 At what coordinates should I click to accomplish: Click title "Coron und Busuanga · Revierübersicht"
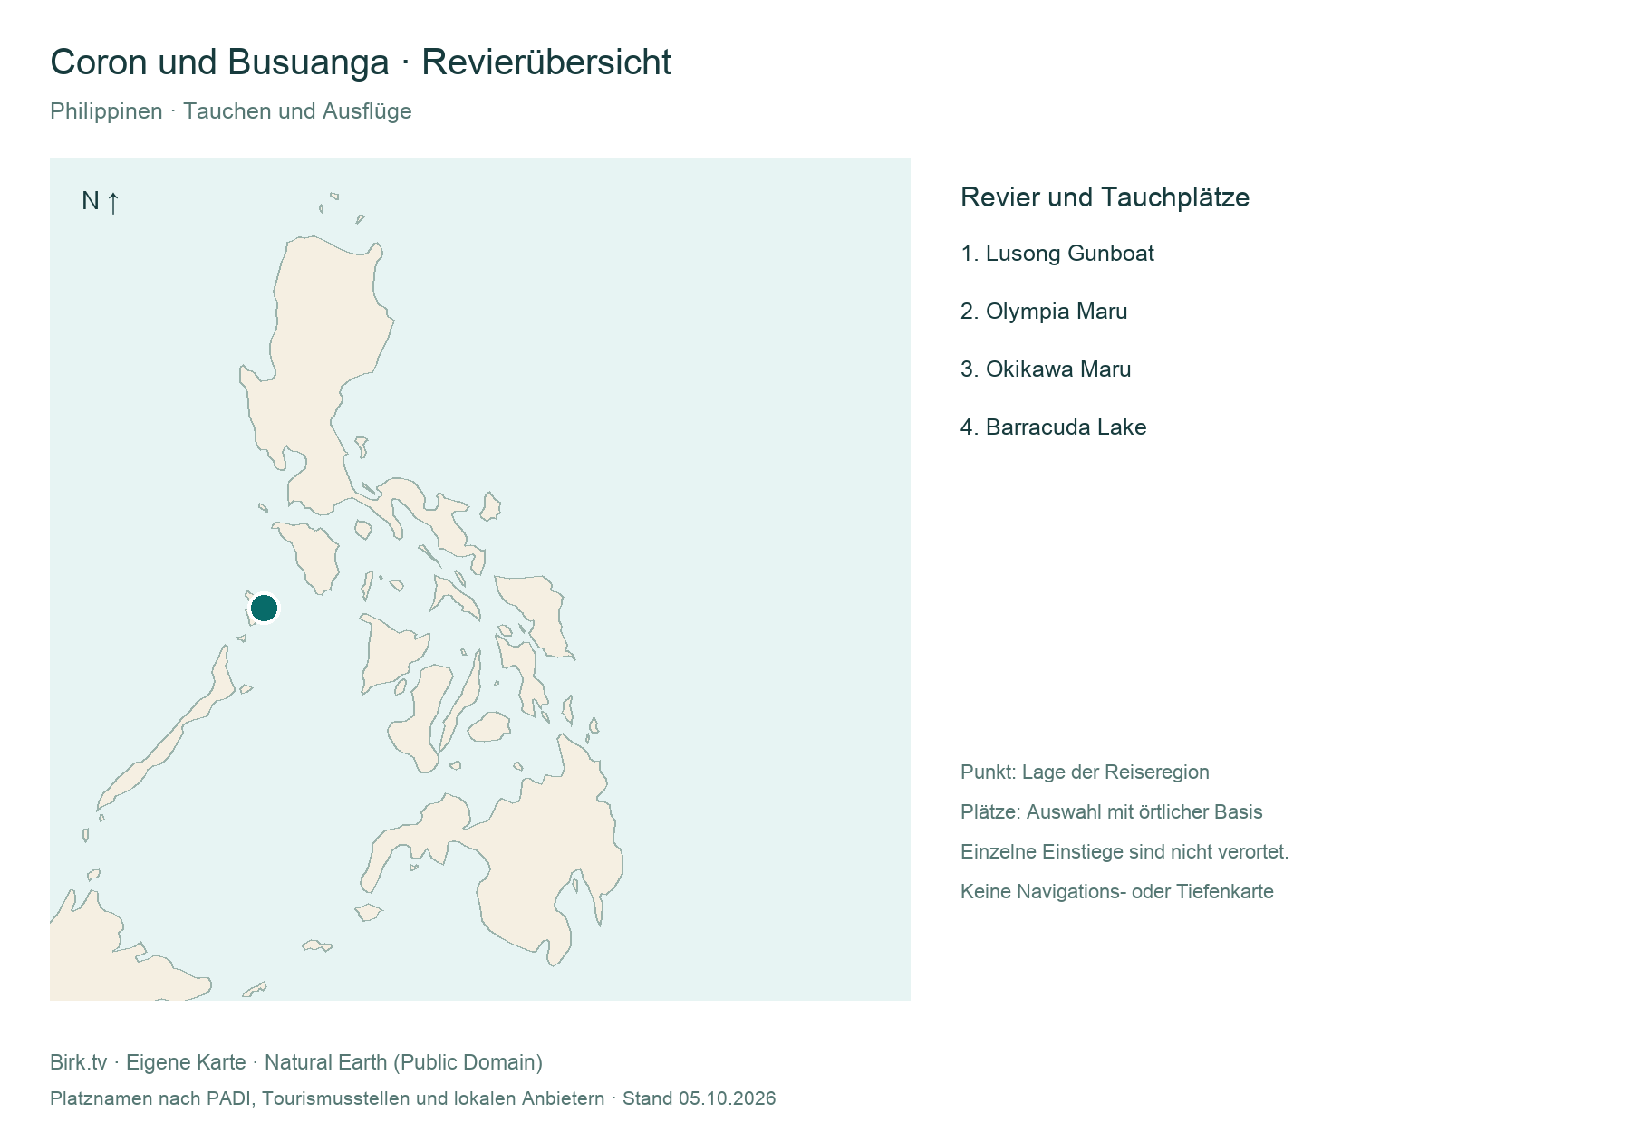pos(361,62)
